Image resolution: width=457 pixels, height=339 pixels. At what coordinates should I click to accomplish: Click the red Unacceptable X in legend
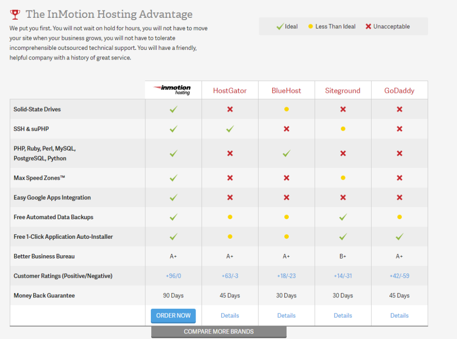tap(368, 27)
